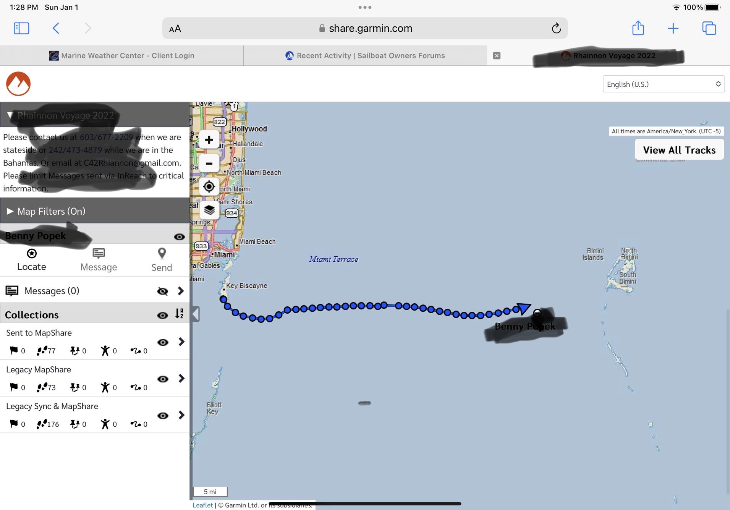Switch to Marine Weather Center tab
The height and width of the screenshot is (510, 730).
coord(121,55)
